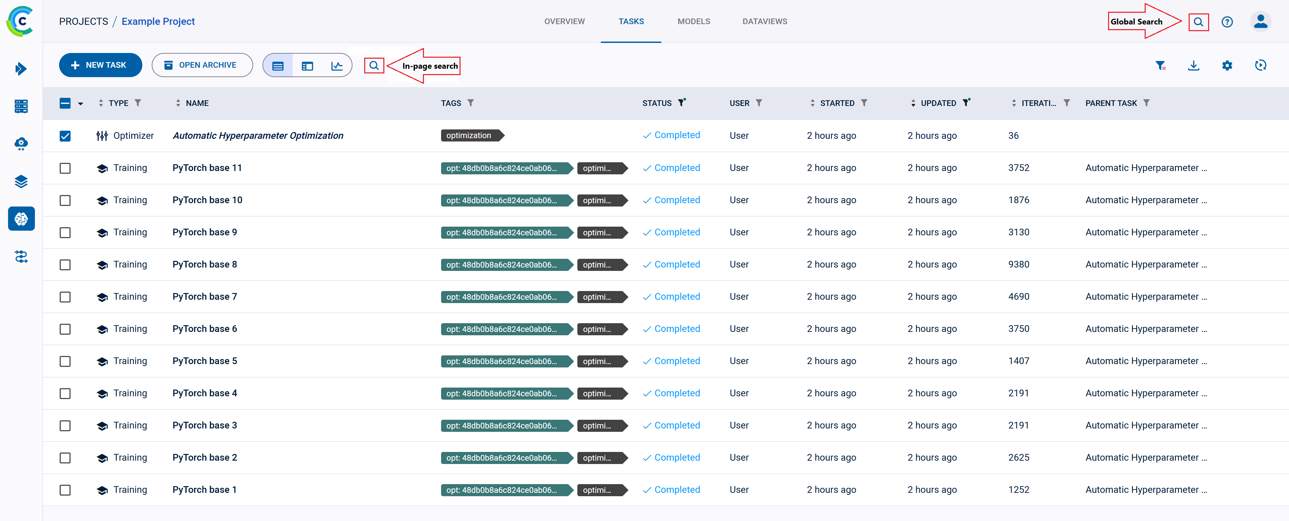The image size is (1289, 521).
Task: Open table column customization settings
Action: point(1227,65)
